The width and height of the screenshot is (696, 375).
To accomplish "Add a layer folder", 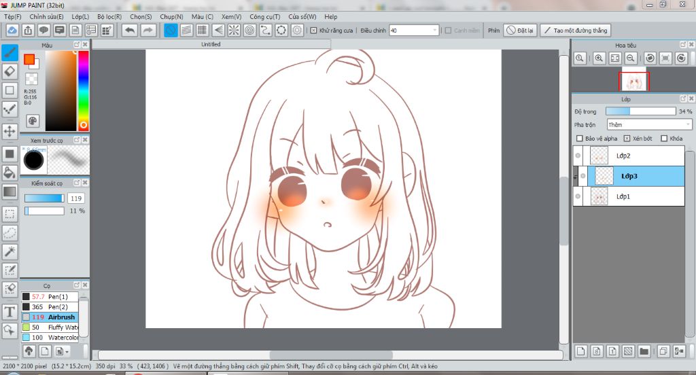I will coord(644,351).
